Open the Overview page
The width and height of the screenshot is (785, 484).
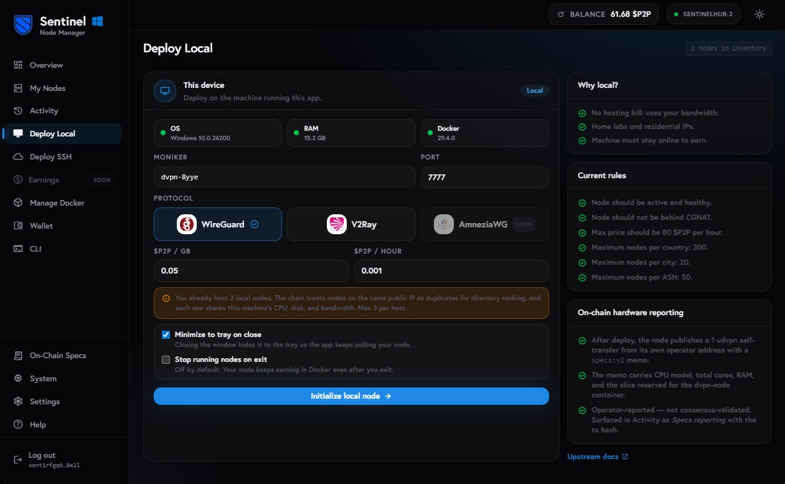tap(63, 65)
